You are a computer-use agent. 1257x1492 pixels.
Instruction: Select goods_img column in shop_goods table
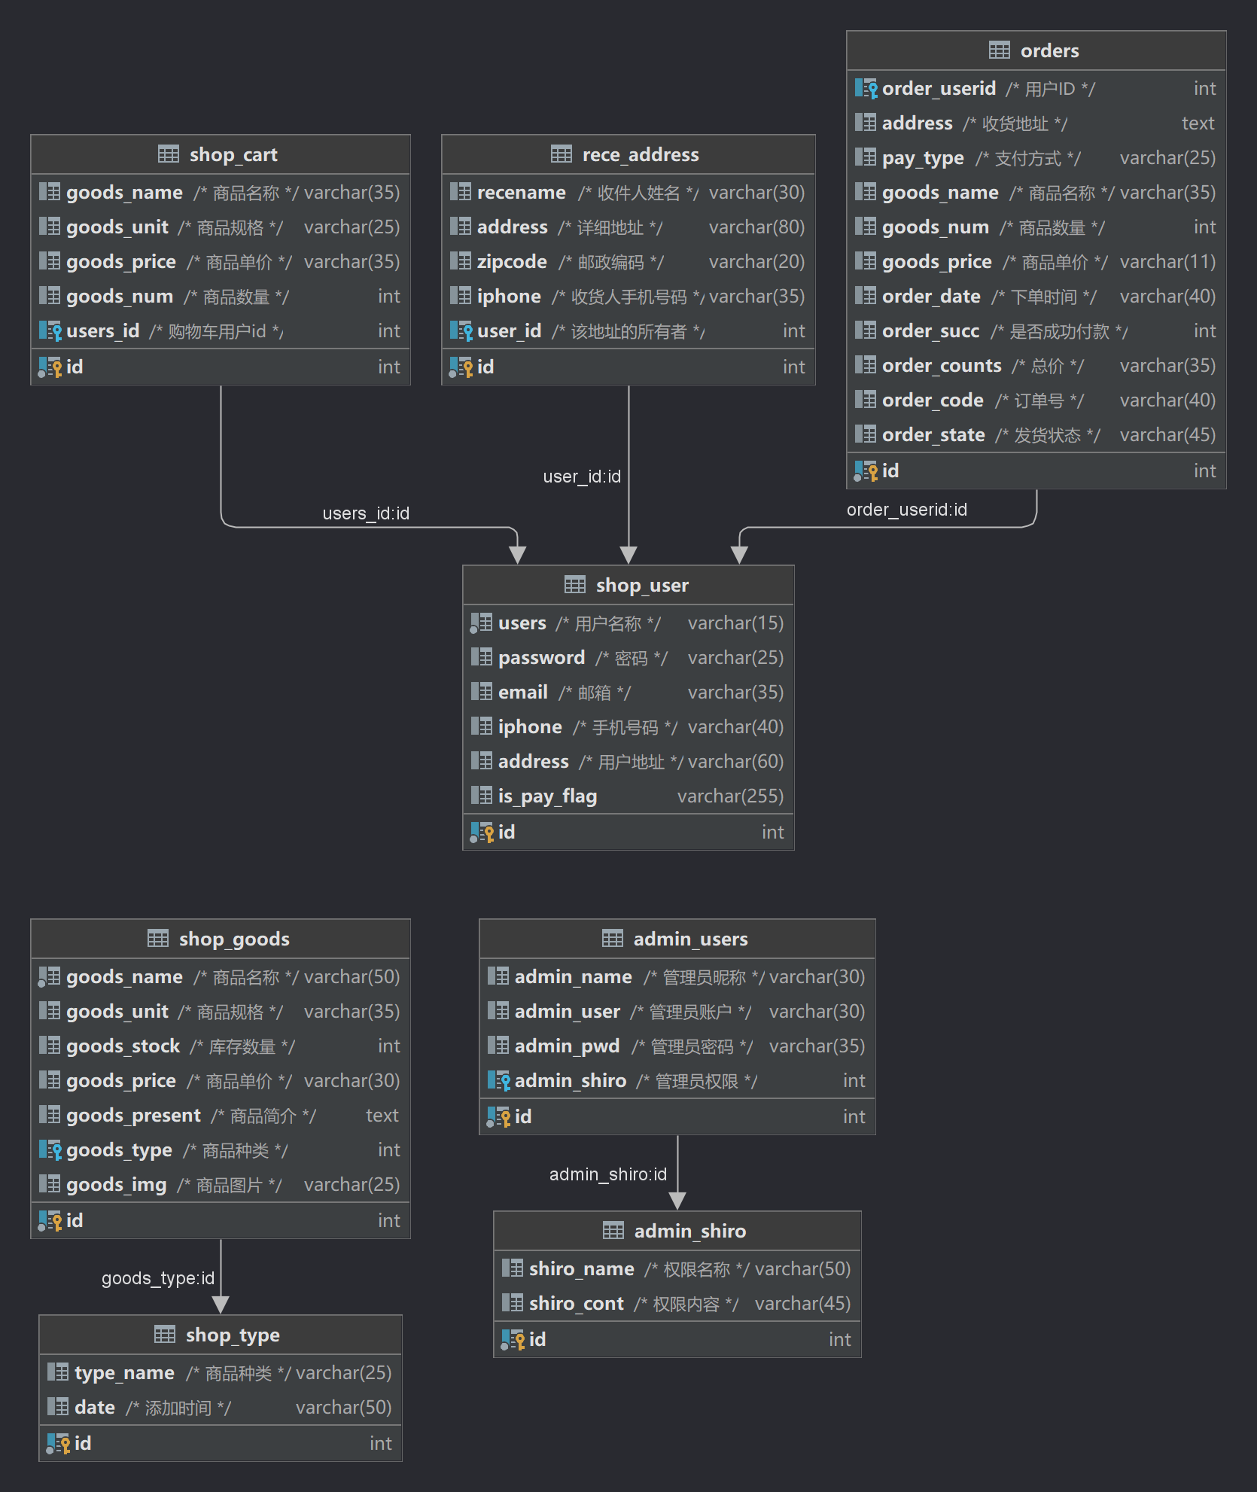click(x=221, y=1185)
